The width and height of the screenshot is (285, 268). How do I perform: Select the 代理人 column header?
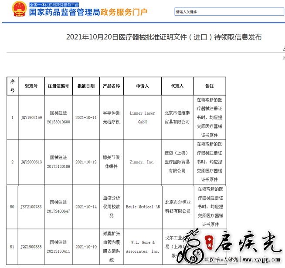point(177,86)
